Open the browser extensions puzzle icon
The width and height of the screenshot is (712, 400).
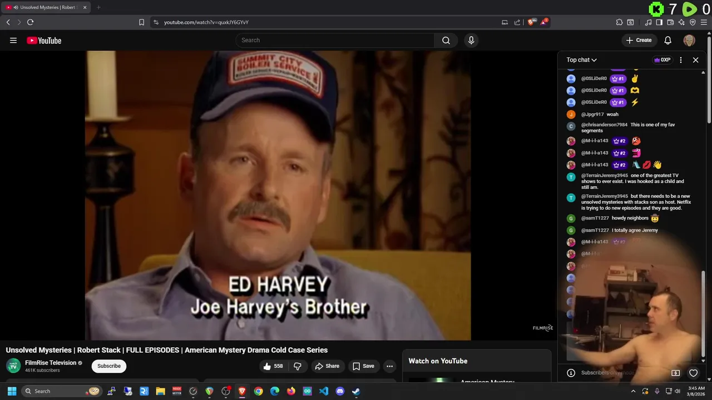click(x=619, y=22)
